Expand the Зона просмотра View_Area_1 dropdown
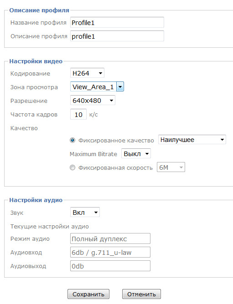This screenshot has height=304, width=233. [97, 86]
